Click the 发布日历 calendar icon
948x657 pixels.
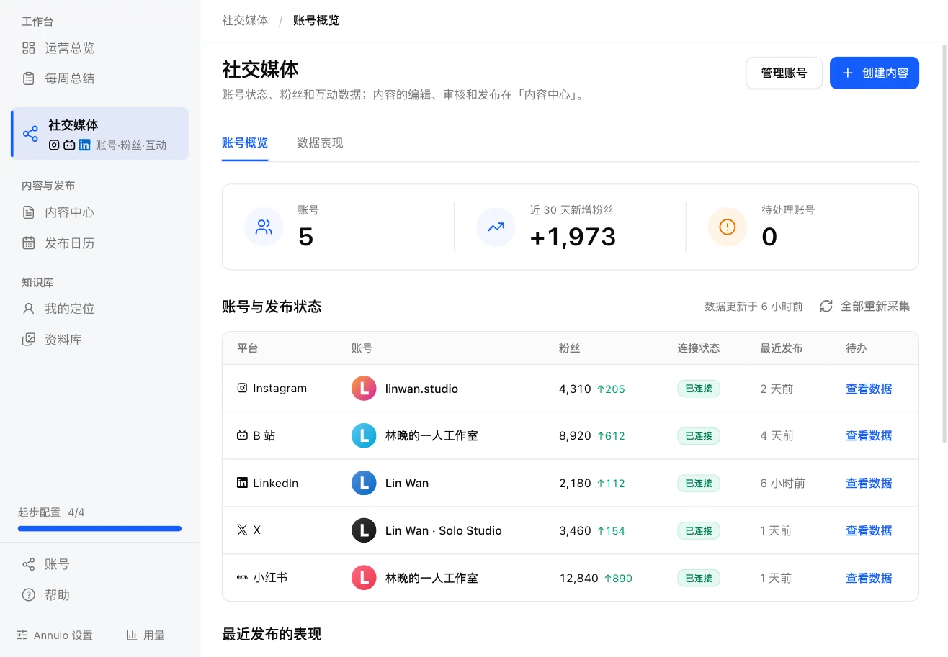(29, 243)
